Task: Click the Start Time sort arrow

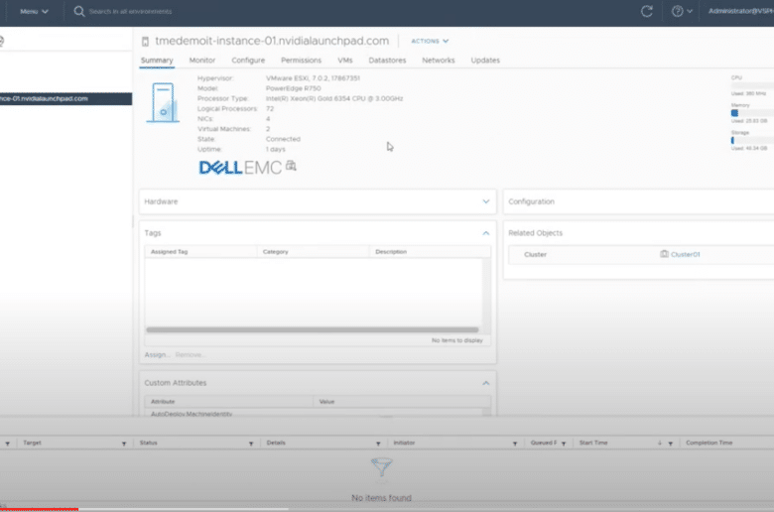Action: click(x=660, y=443)
